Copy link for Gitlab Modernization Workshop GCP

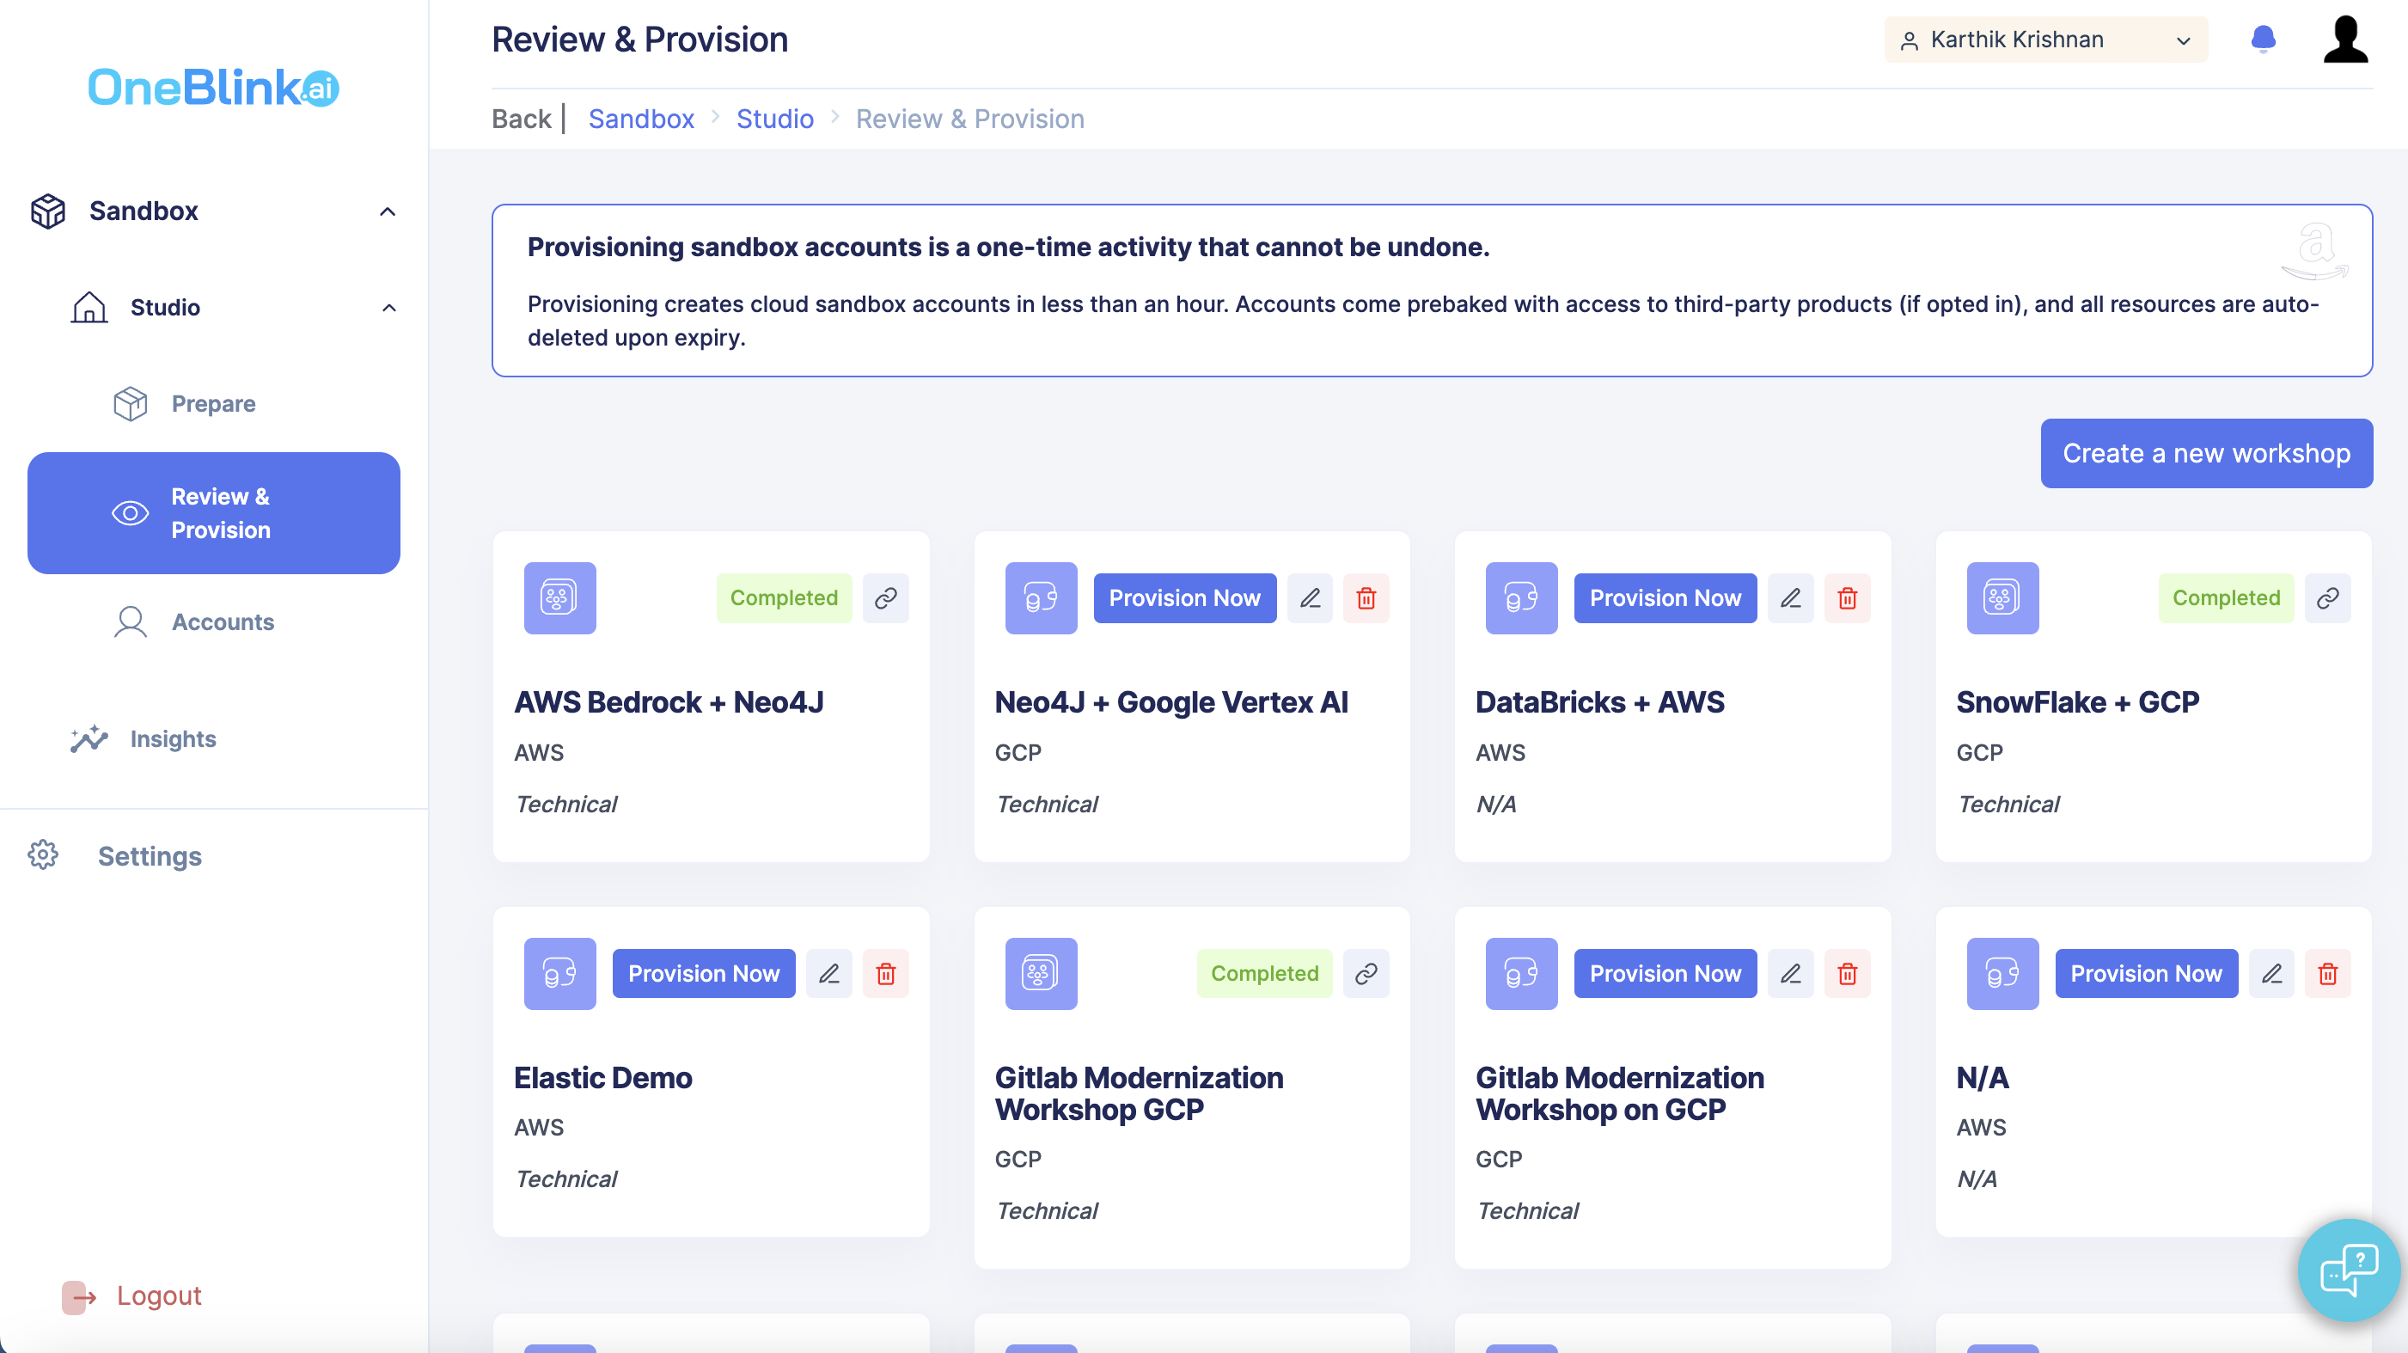[1366, 973]
